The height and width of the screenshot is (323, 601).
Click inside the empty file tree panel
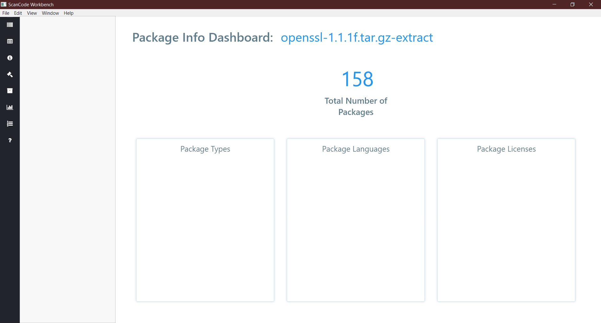(67, 169)
